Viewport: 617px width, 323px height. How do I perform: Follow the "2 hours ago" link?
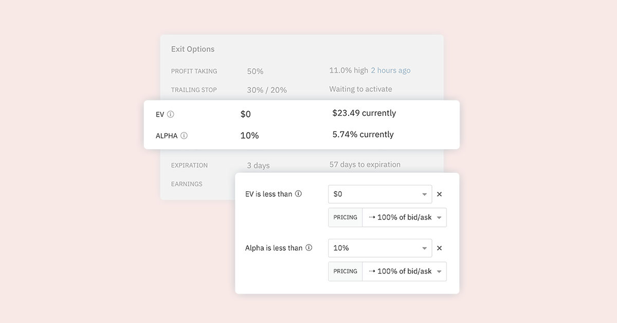[391, 70]
